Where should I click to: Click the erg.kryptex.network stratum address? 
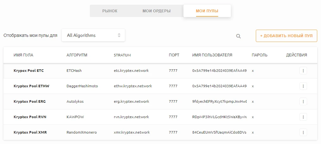coord(131,101)
